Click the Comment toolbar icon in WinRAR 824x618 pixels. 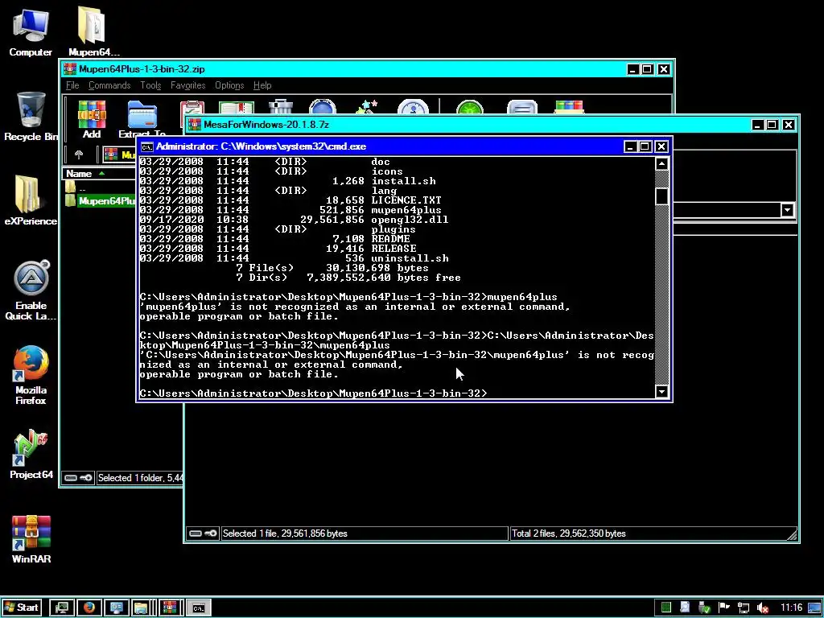[x=521, y=107]
